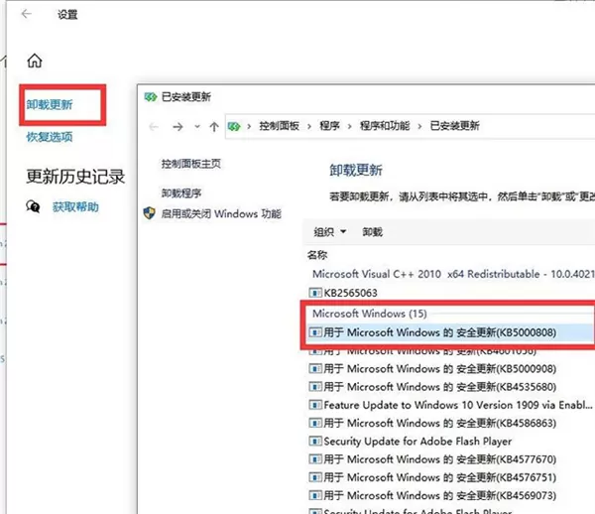595x514 pixels.
Task: Click the address bar location icon
Action: click(234, 126)
